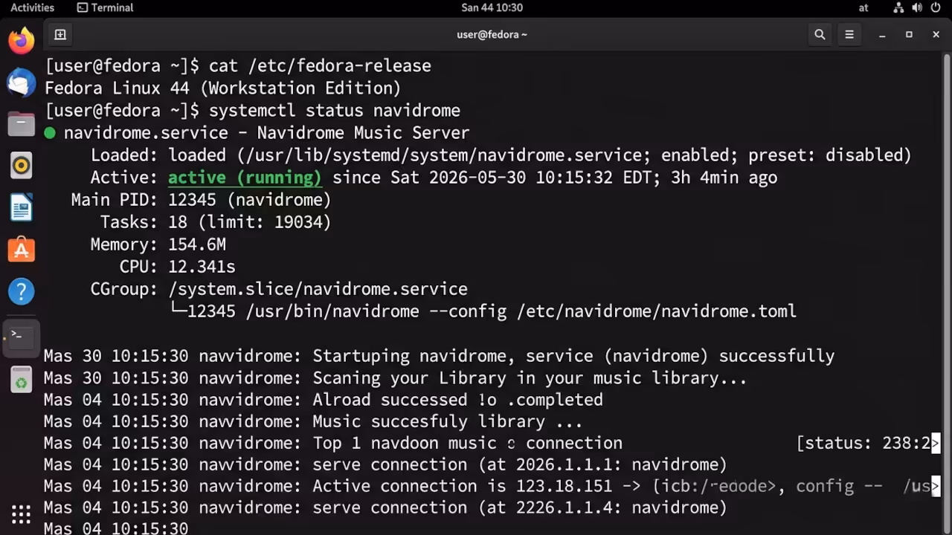
Task: Open the Help icon in the dock
Action: (x=22, y=291)
